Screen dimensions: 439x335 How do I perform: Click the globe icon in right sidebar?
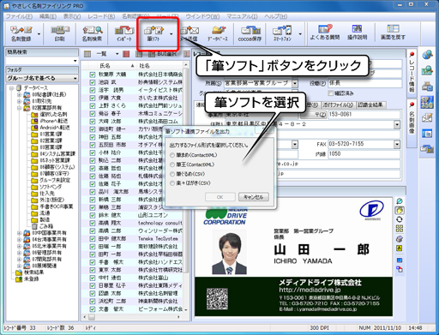coord(427,55)
